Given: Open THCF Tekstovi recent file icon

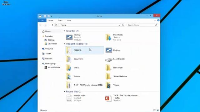Looking at the screenshot, I should [108, 98].
